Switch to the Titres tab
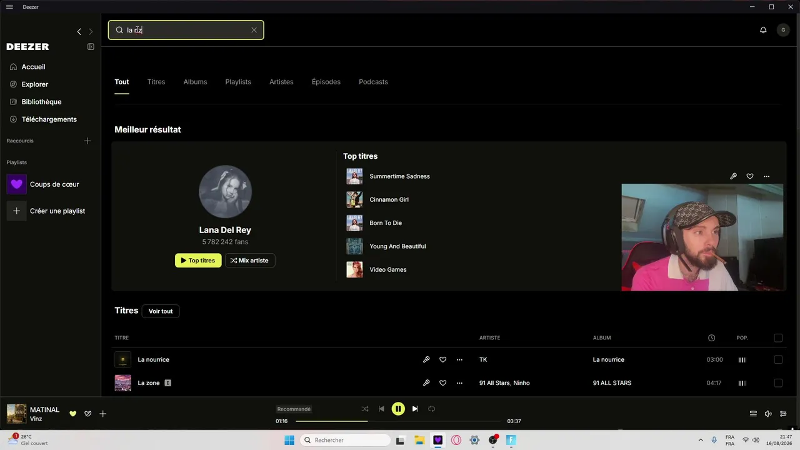The height and width of the screenshot is (450, 800). [x=156, y=82]
